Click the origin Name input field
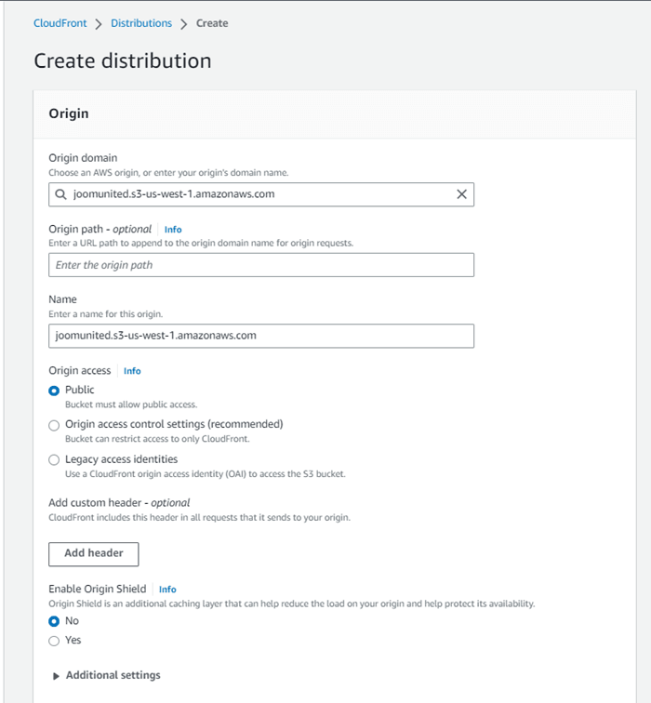This screenshot has width=651, height=703. (260, 336)
